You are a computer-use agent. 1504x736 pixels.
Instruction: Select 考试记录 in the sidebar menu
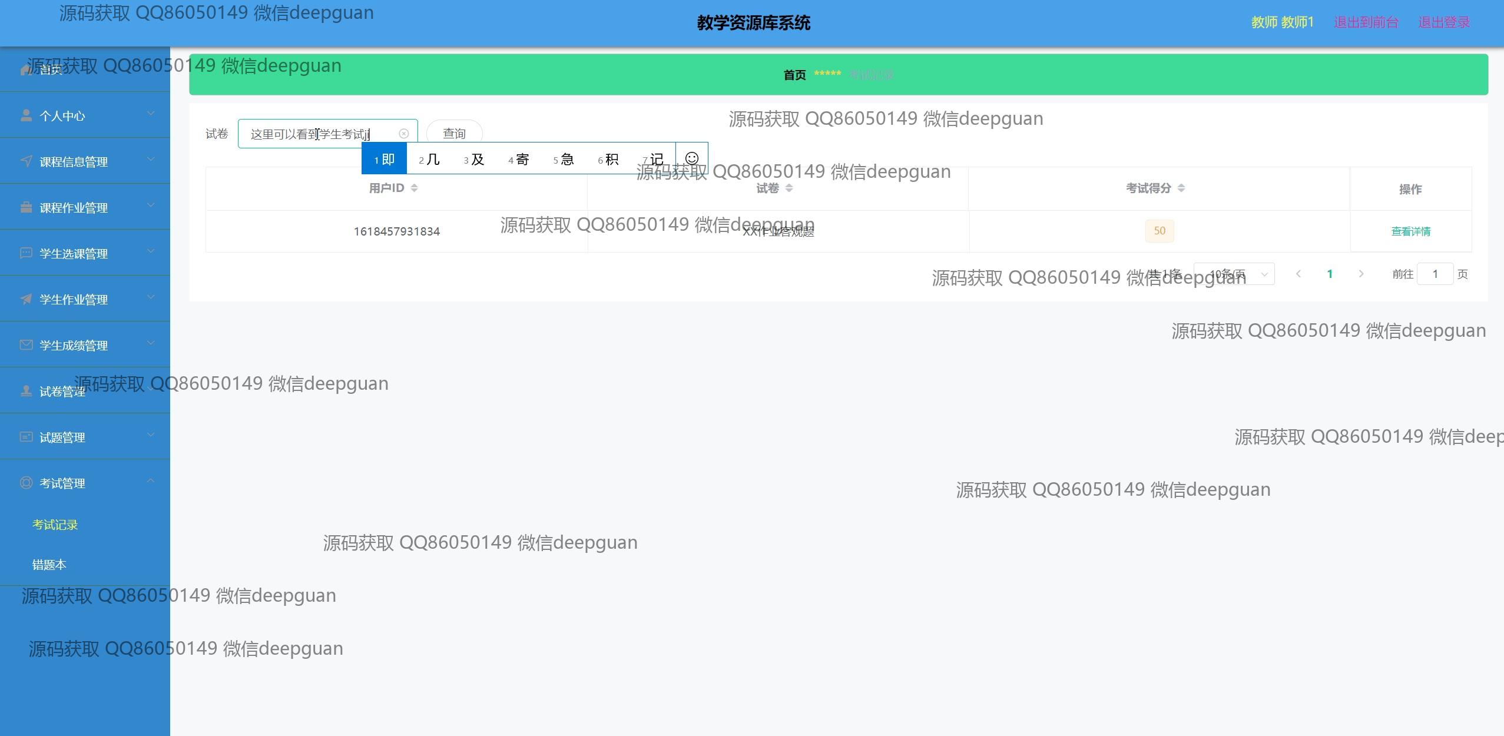55,524
